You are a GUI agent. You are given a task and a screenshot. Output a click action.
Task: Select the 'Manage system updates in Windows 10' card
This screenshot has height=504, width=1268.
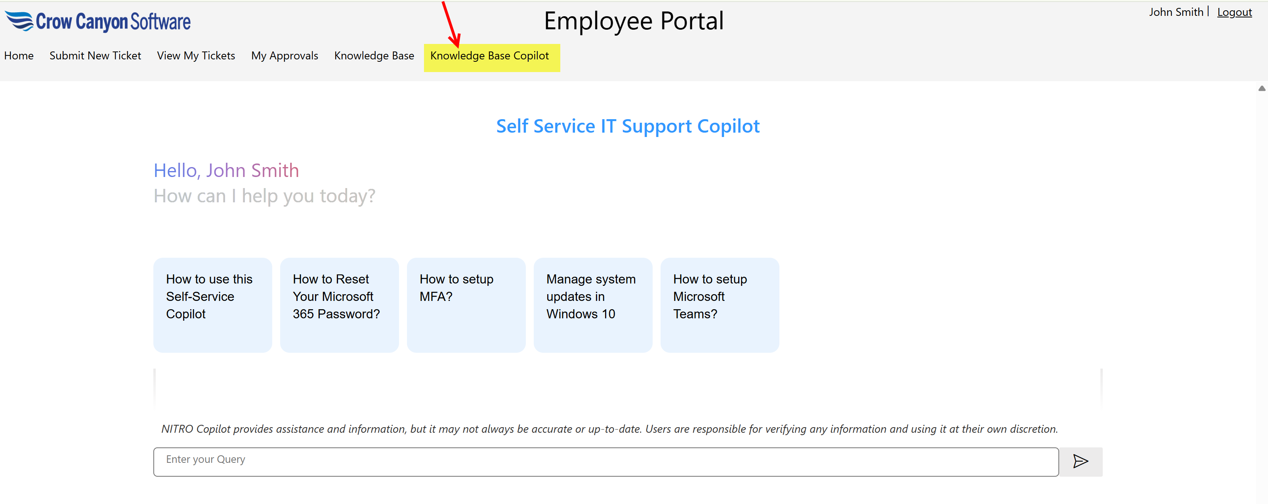point(592,305)
